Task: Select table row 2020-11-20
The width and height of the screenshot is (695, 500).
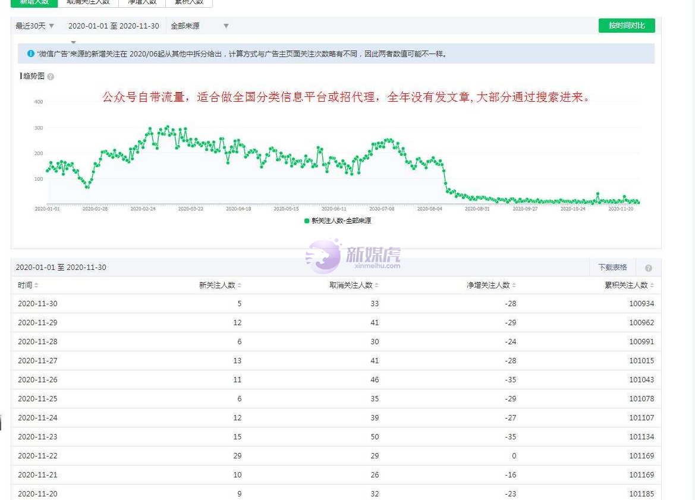Action: click(x=336, y=493)
